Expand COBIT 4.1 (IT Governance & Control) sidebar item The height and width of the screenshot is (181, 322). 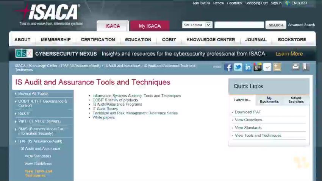[x=16, y=101]
